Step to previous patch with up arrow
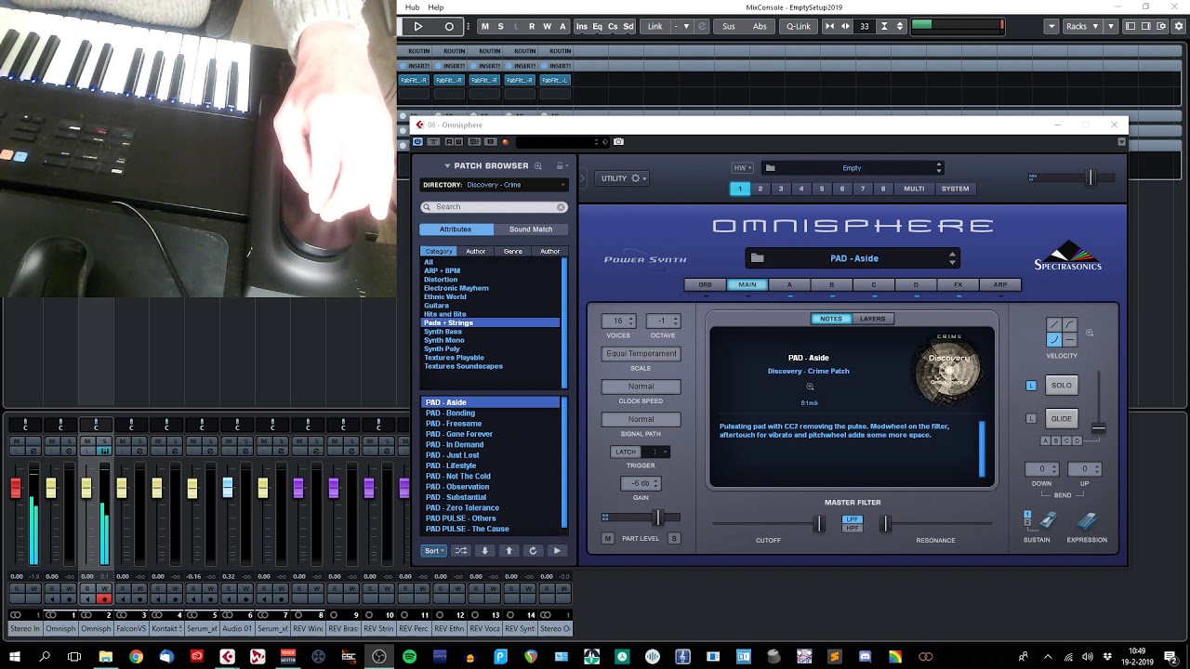 coord(509,551)
